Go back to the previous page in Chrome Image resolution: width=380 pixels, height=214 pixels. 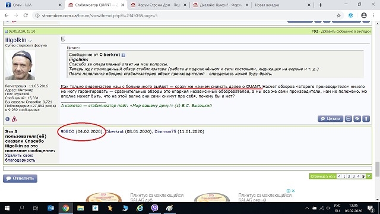pos(7,15)
